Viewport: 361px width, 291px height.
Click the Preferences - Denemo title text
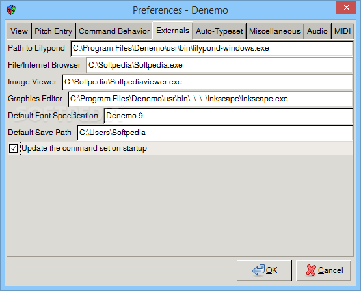click(x=180, y=10)
